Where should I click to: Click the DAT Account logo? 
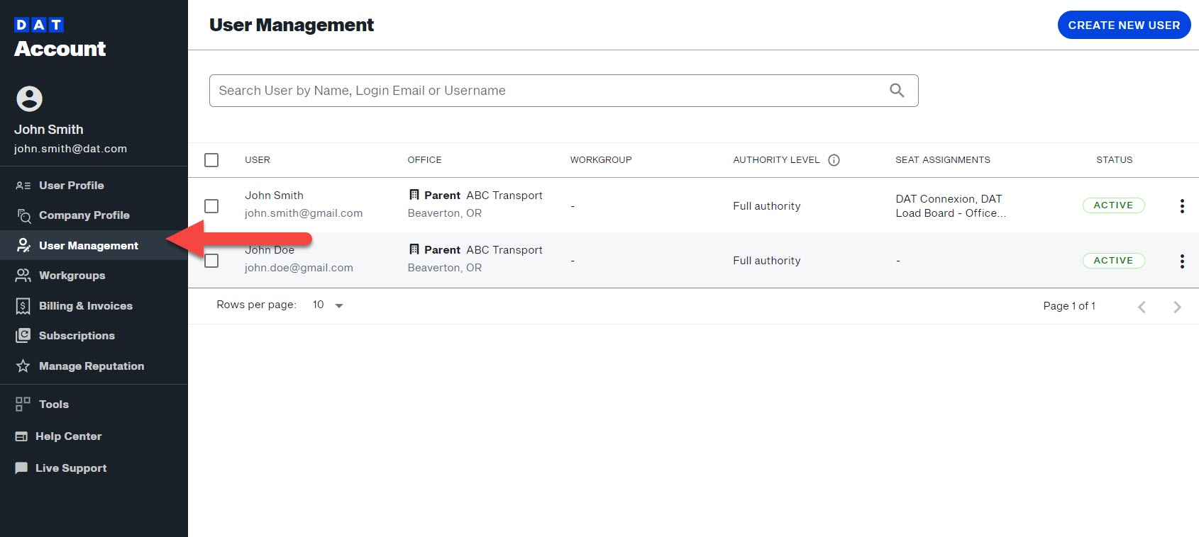coord(60,38)
